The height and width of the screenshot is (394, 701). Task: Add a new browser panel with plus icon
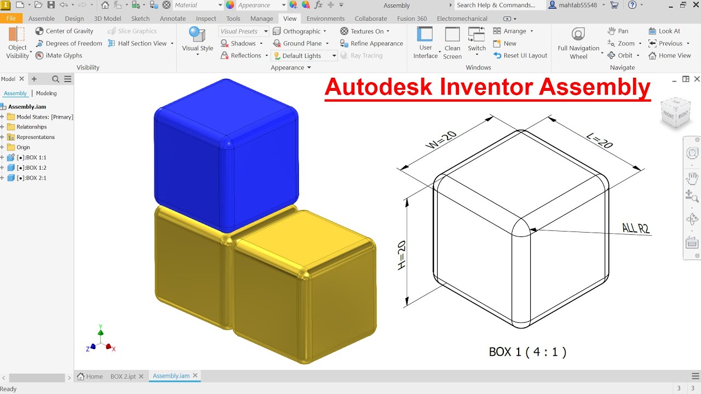pyautogui.click(x=34, y=79)
